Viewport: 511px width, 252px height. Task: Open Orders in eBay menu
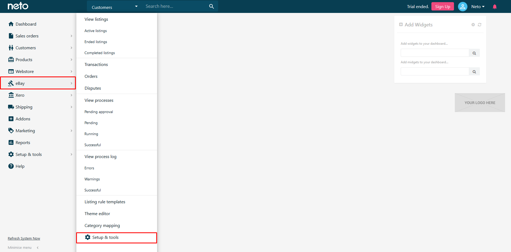coord(91,76)
